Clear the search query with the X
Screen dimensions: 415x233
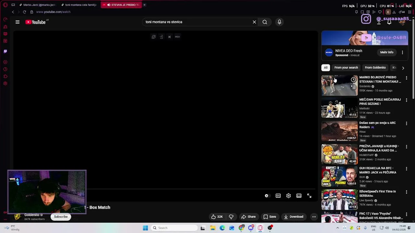click(x=255, y=22)
